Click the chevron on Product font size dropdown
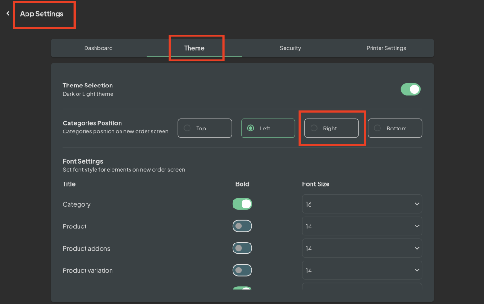This screenshot has width=484, height=304. pos(416,226)
